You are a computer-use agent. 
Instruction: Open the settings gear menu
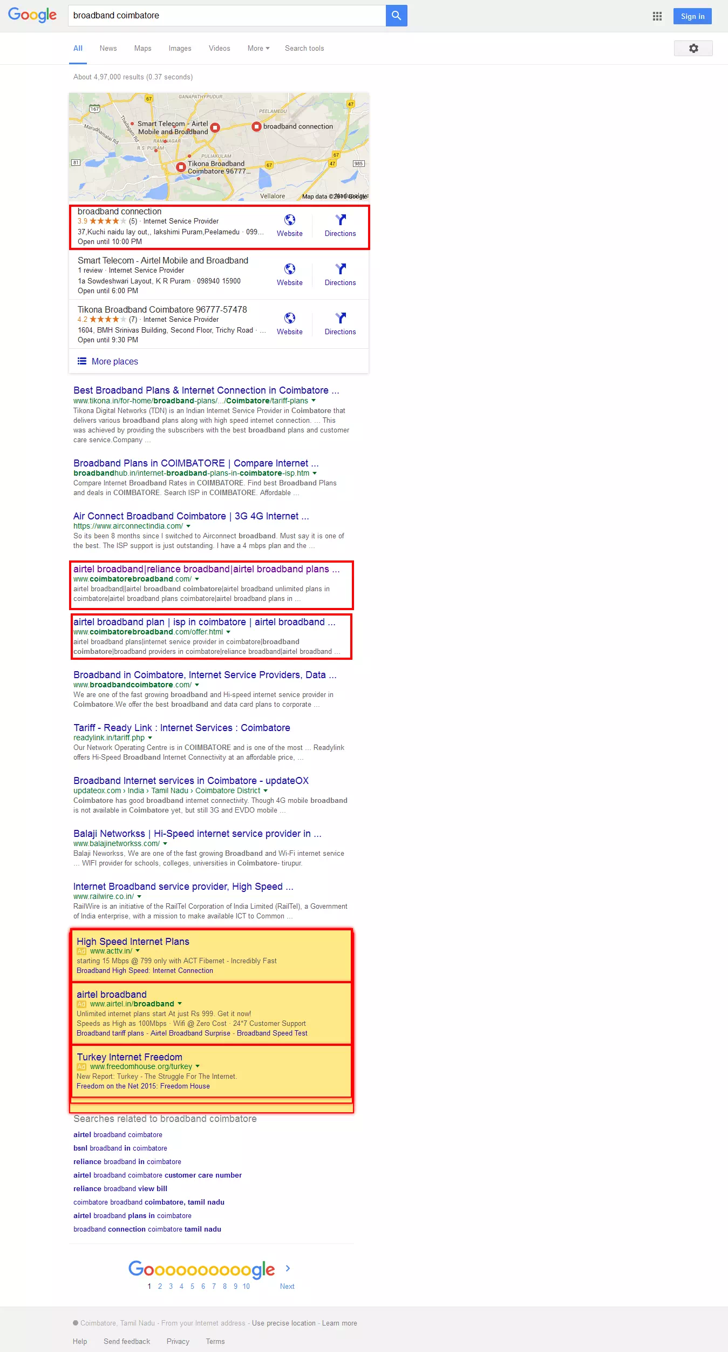point(693,49)
